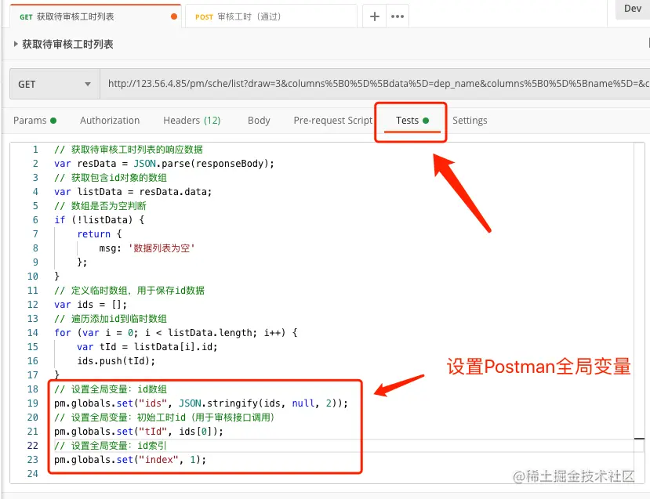Image resolution: width=650 pixels, height=499 pixels.
Task: Click comment line 20 '初始工时id'
Action: pos(162,418)
